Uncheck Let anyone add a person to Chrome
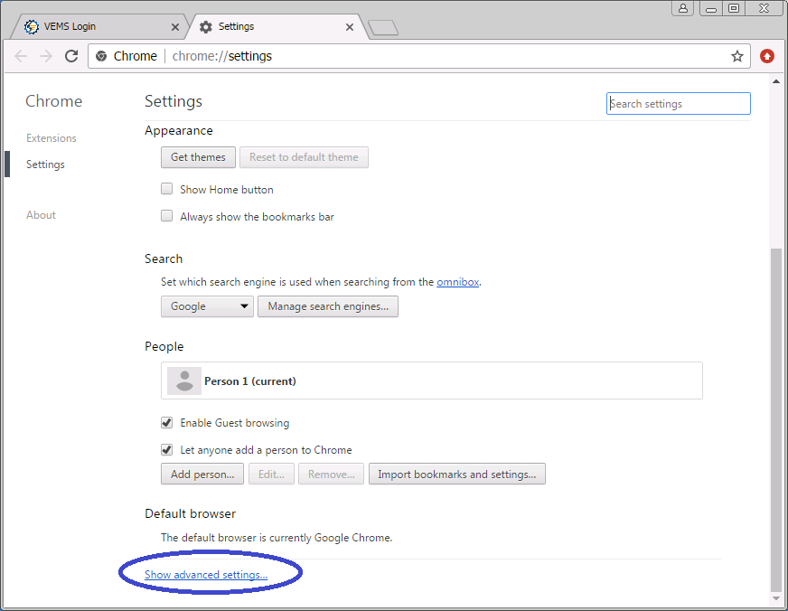This screenshot has width=788, height=611. pyautogui.click(x=166, y=449)
